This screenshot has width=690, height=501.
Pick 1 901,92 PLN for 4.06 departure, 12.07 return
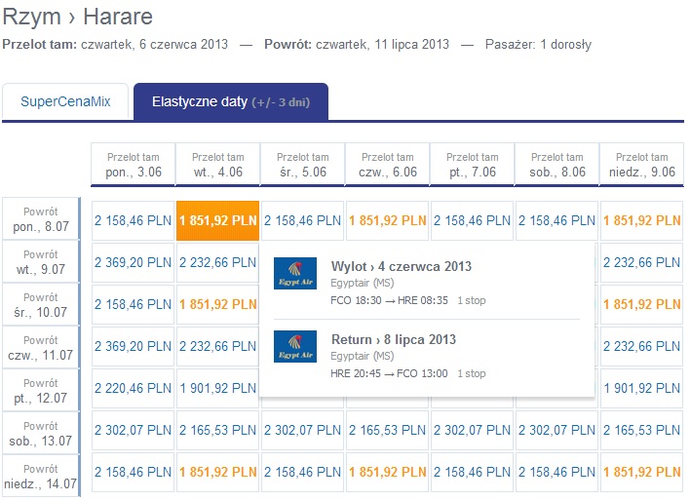tap(218, 388)
